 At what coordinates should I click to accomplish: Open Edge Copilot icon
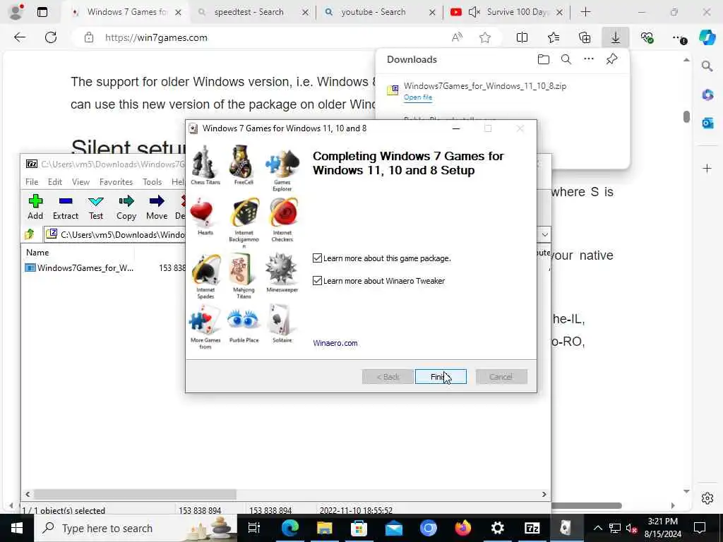[x=707, y=37]
